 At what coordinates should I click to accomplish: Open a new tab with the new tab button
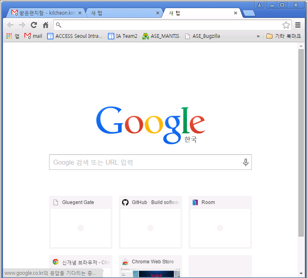pos(249,13)
